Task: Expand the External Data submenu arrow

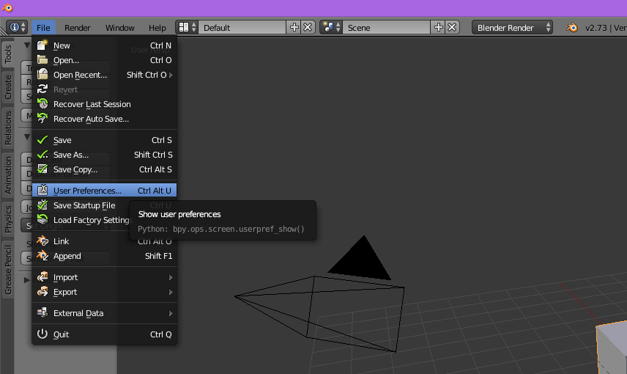Action: [171, 313]
